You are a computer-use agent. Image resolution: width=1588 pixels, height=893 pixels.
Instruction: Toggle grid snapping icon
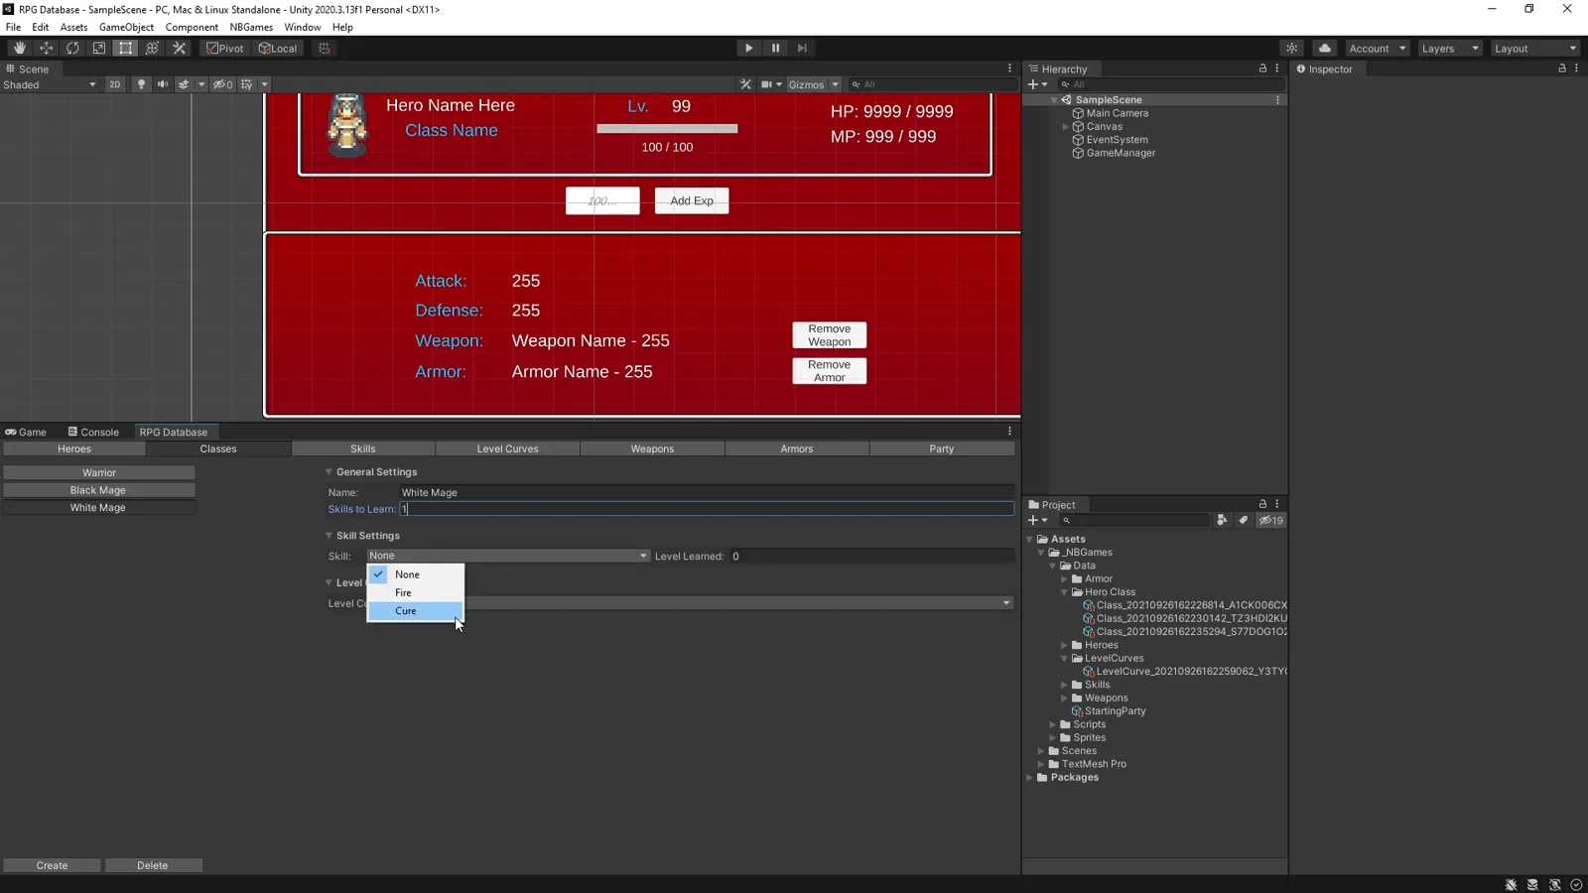point(325,48)
